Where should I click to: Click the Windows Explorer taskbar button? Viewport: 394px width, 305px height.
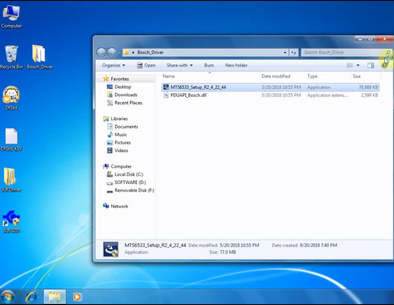tap(54, 297)
